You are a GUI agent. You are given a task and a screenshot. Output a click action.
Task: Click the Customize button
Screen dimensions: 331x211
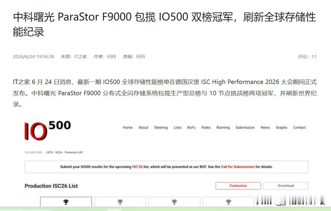click(238, 186)
